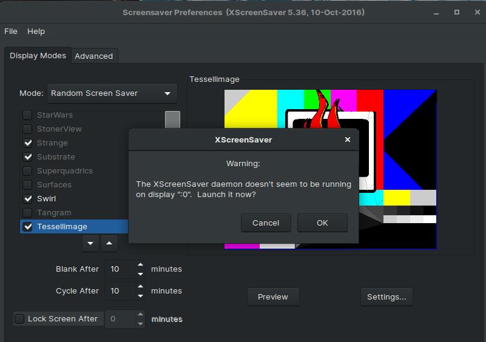Open the Help menu
The height and width of the screenshot is (342, 486).
click(x=36, y=31)
